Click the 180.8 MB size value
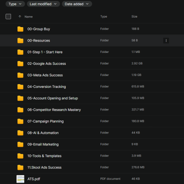This screenshot has width=184, height=184. (138, 121)
